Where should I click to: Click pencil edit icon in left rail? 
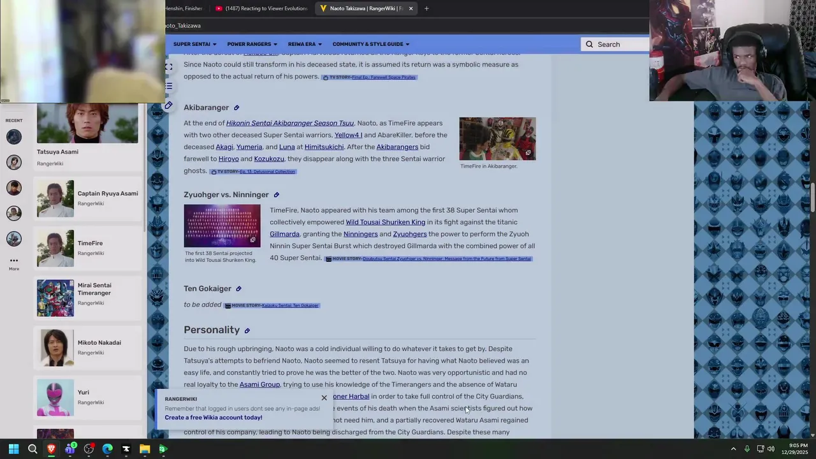point(168,105)
